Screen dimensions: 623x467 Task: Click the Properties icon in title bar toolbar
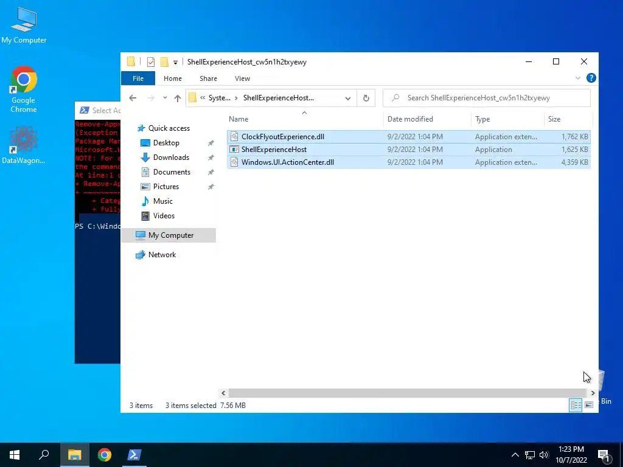(151, 62)
